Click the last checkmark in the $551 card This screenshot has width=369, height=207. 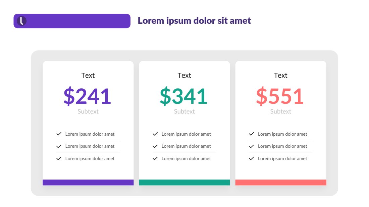[251, 158]
